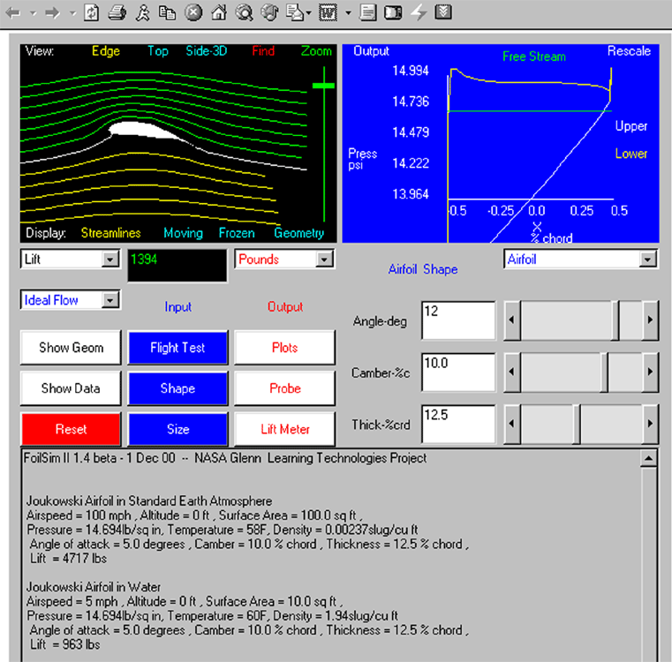This screenshot has height=662, width=672.
Task: Click the running-figure AOL icon in toolbar
Action: [143, 12]
